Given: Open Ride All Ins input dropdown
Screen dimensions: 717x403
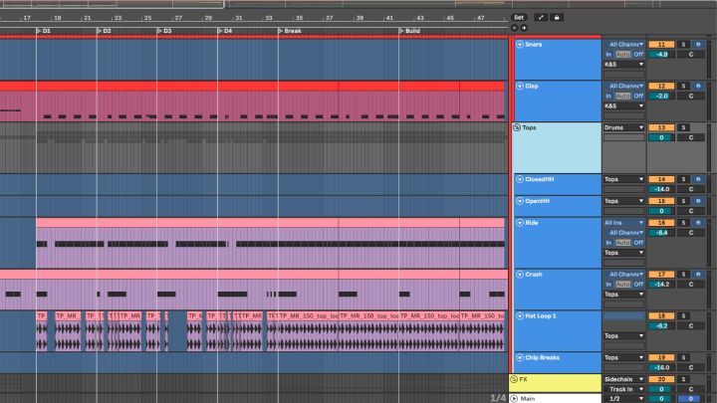Looking at the screenshot, I should tap(624, 223).
